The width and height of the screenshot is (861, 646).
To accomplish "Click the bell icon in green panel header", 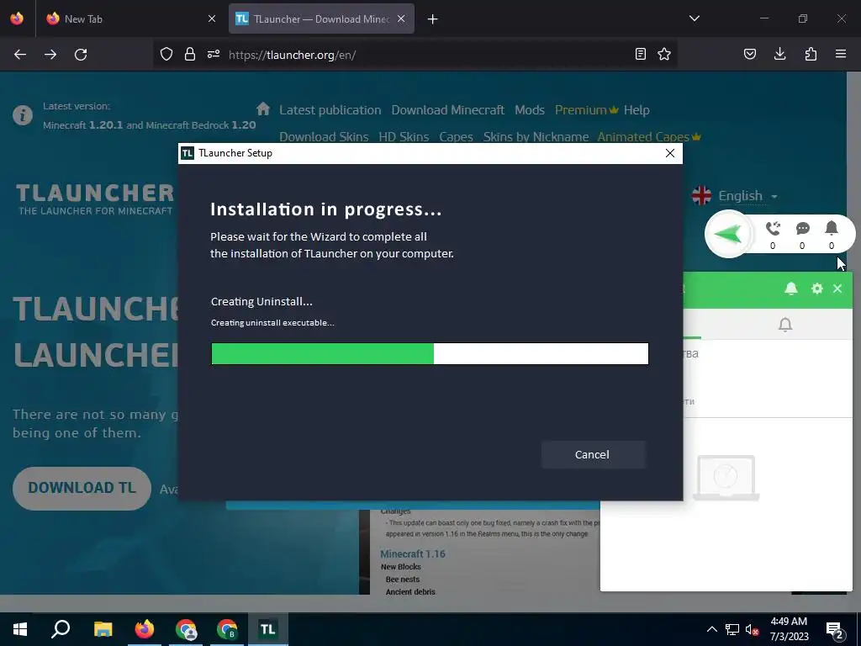I will pos(790,289).
